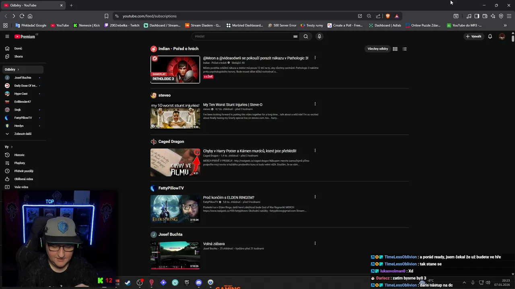Open more options for the Harry Potter video
515x289 pixels.
[x=315, y=151]
